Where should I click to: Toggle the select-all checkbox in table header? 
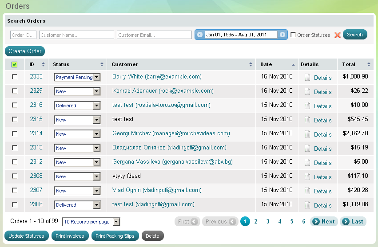coord(15,64)
